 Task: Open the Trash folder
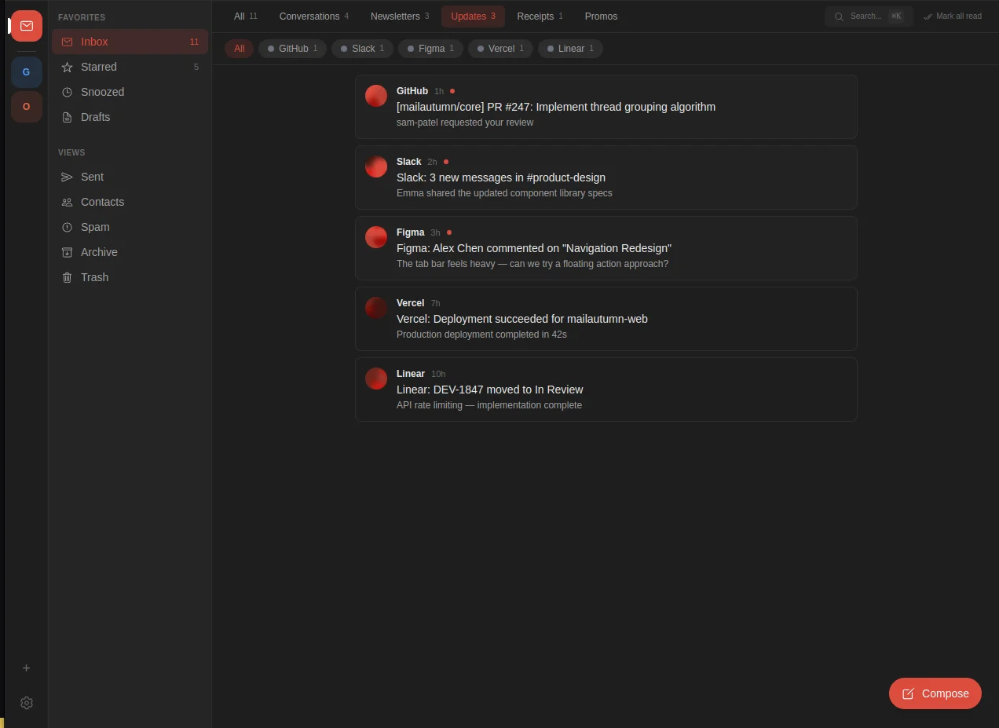click(x=93, y=277)
